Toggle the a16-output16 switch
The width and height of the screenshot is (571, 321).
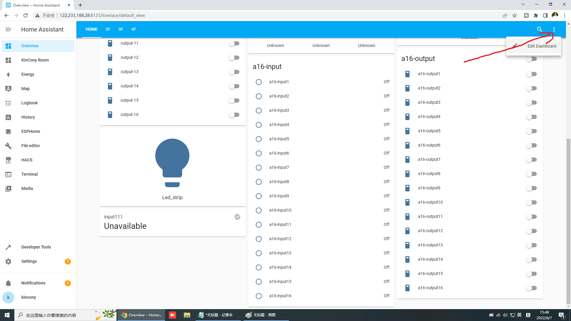(531, 288)
